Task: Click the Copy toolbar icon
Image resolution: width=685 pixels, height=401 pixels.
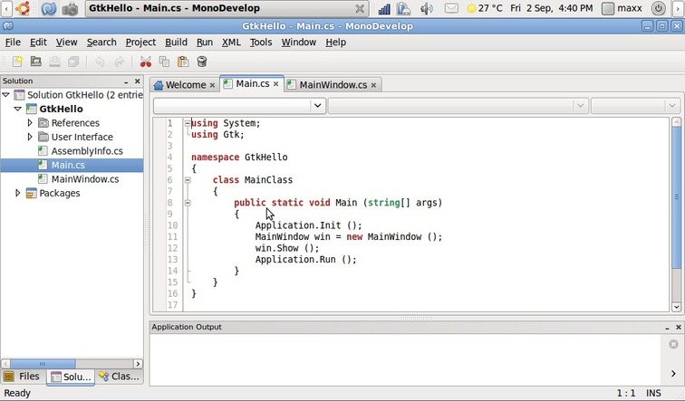Action: tap(164, 62)
